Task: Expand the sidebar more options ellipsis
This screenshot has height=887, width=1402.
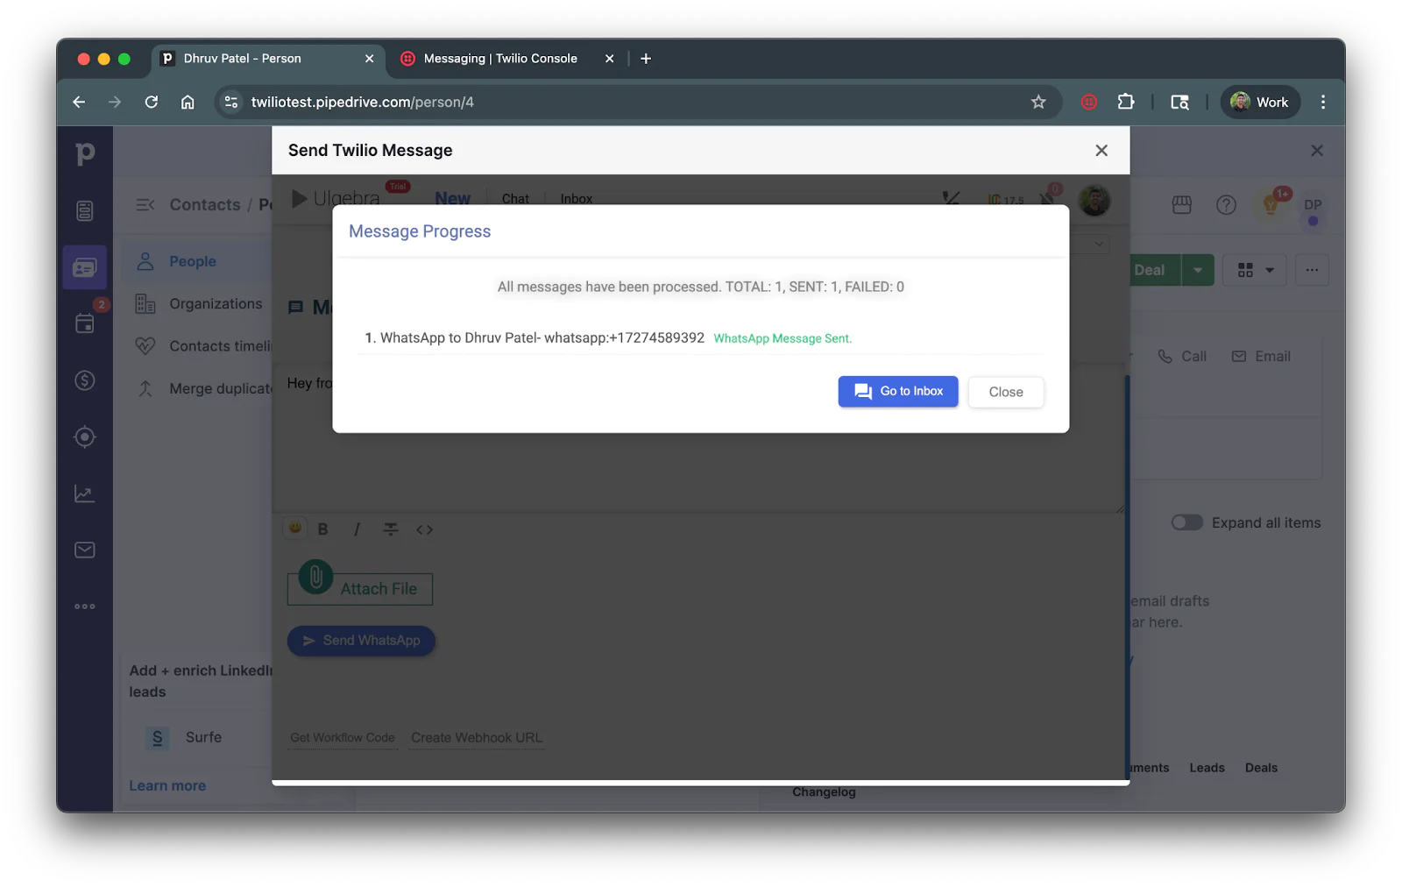Action: (84, 605)
